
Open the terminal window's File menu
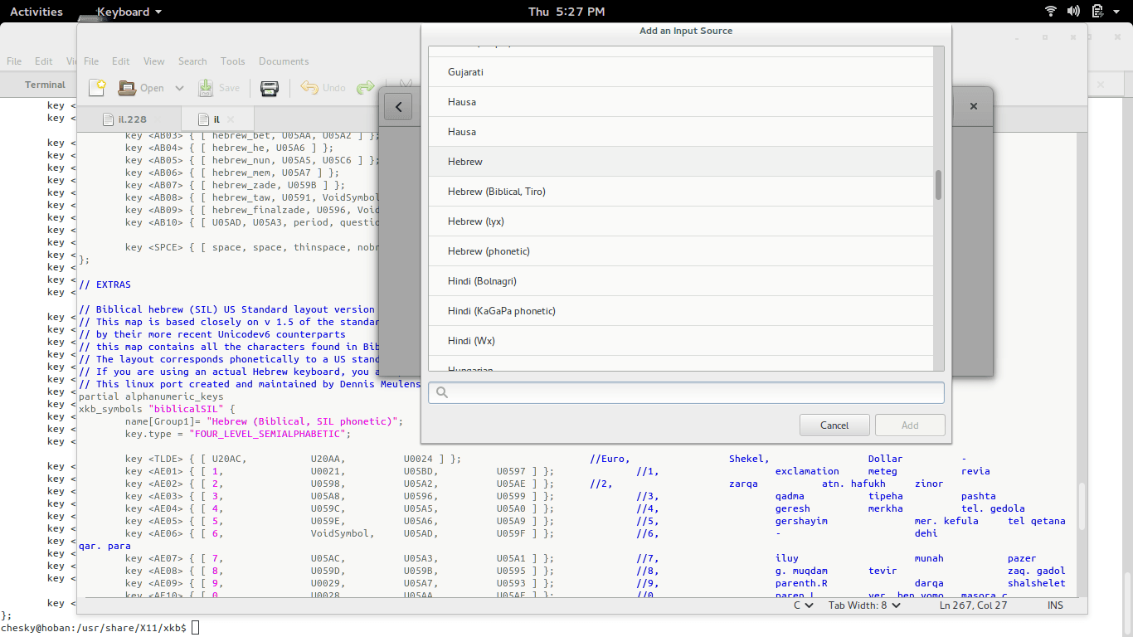tap(14, 61)
